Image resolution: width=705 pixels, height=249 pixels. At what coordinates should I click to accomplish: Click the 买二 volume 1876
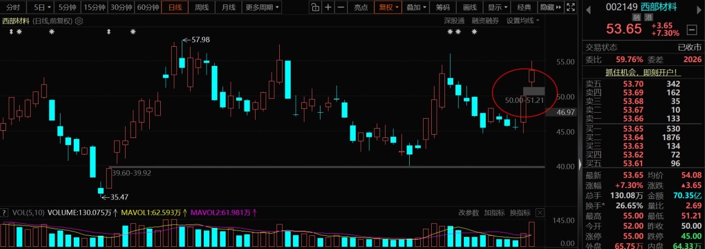coord(671,137)
